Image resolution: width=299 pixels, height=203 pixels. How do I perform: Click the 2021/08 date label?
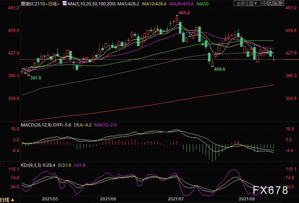(247, 199)
